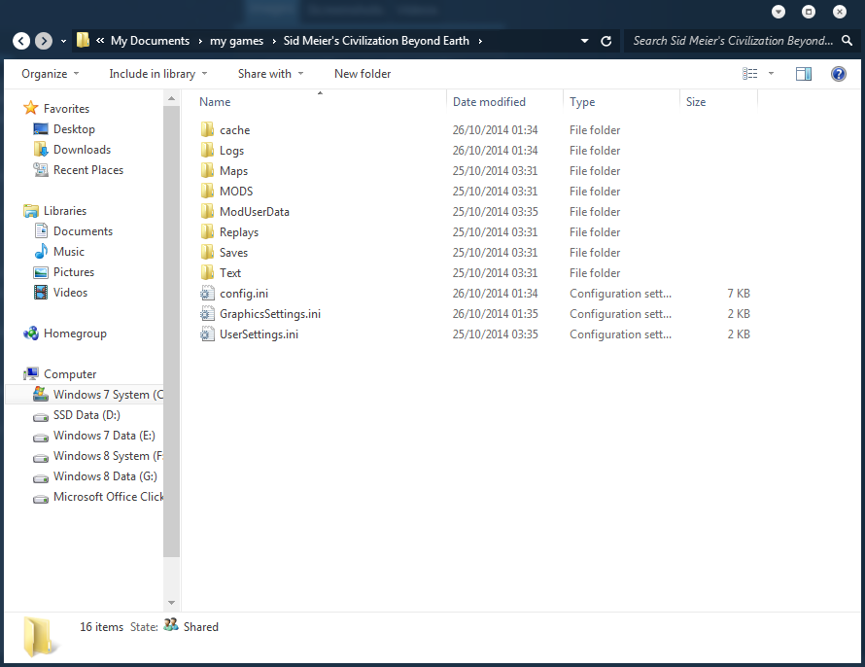Viewport: 865px width, 667px height.
Task: Click the title bar dropdown arrow button
Action: 778,12
